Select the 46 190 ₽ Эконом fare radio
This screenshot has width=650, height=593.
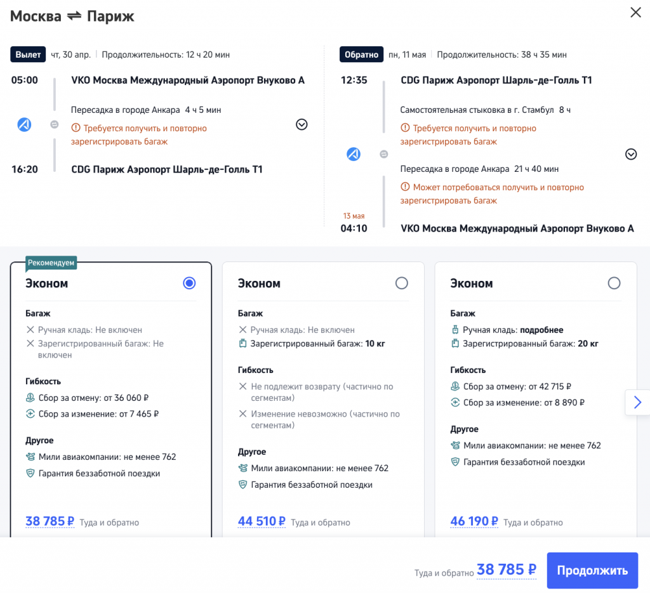coord(613,283)
